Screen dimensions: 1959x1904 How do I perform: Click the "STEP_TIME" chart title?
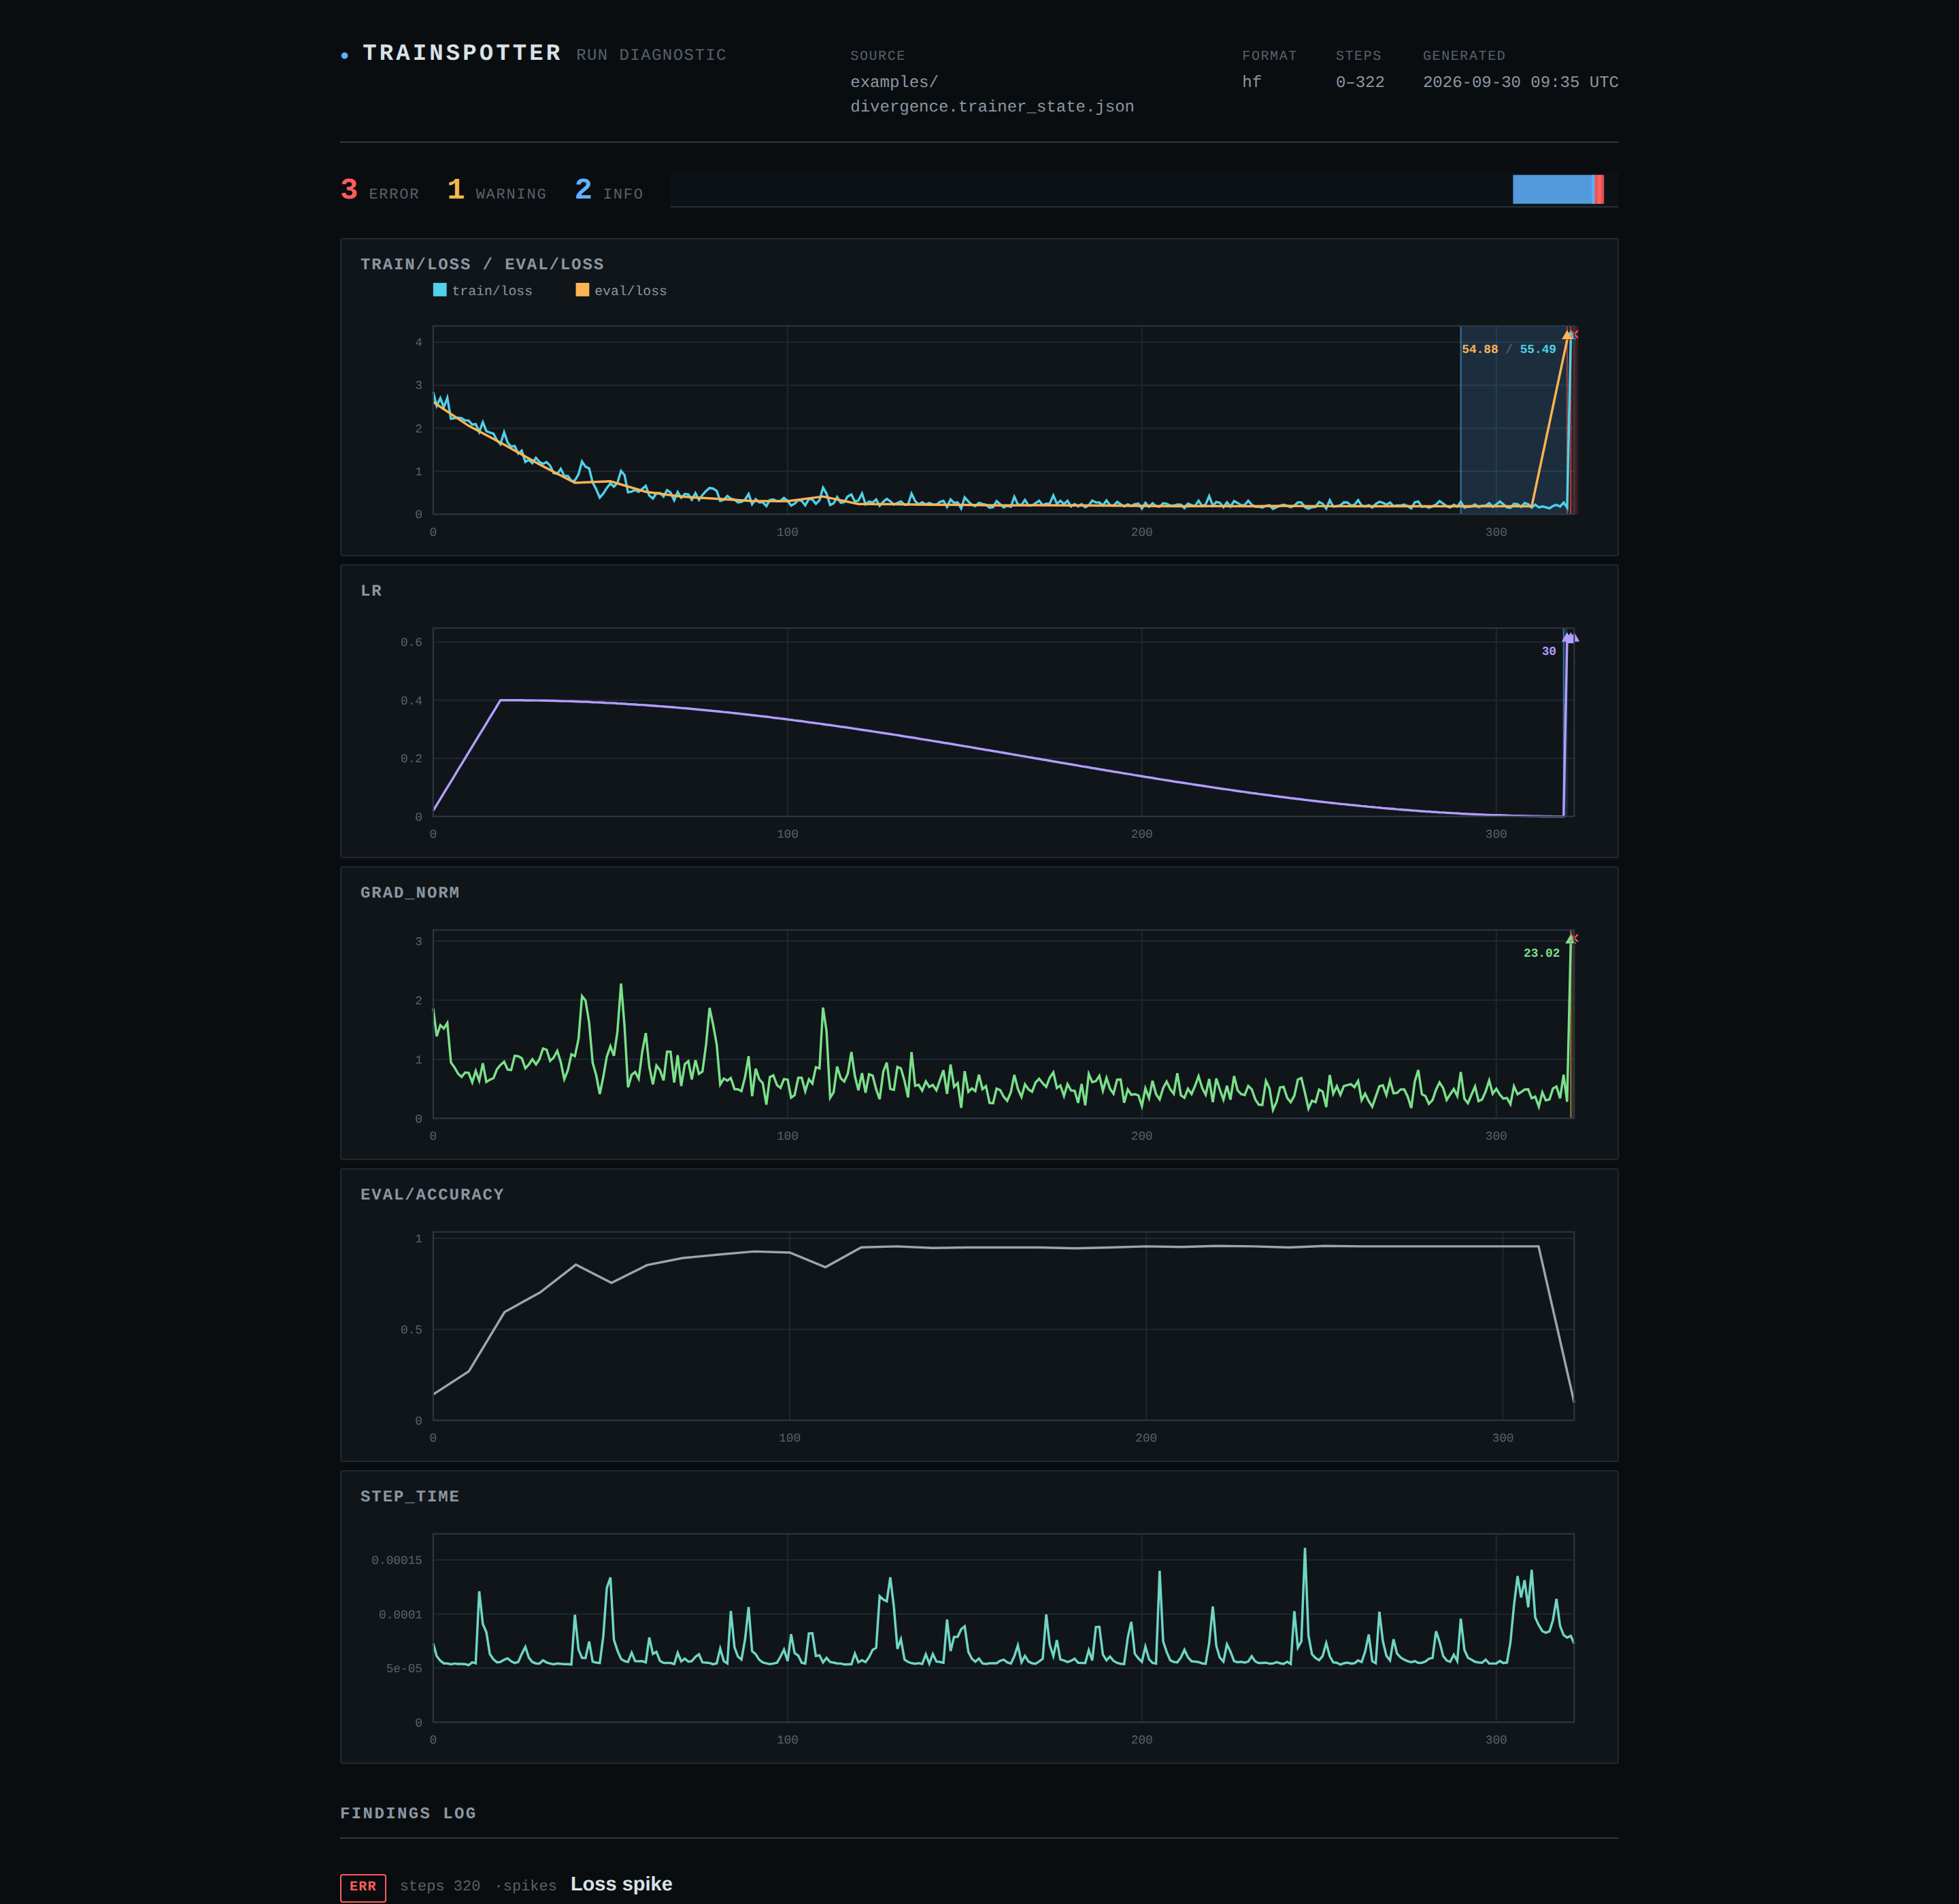(x=410, y=1497)
